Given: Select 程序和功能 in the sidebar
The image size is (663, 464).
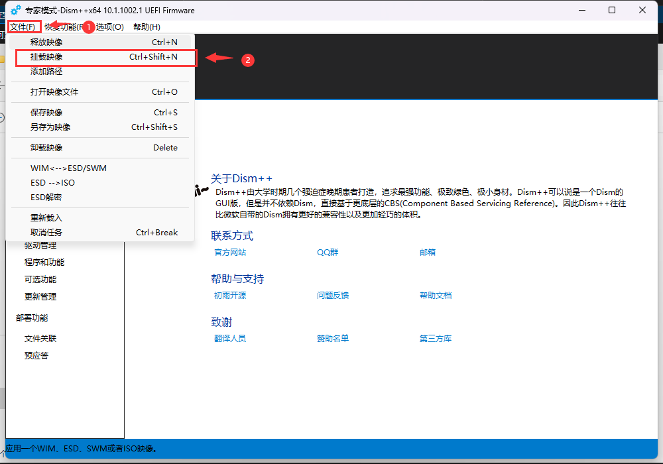Looking at the screenshot, I should tap(44, 262).
